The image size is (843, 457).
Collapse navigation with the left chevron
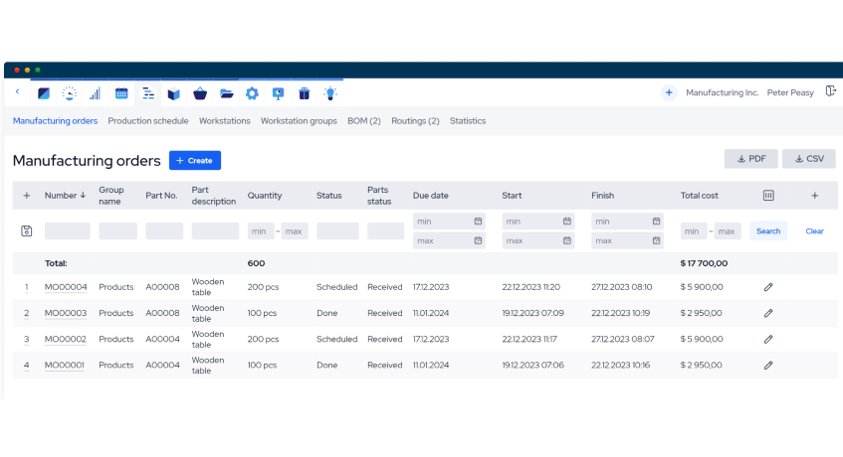tap(17, 92)
